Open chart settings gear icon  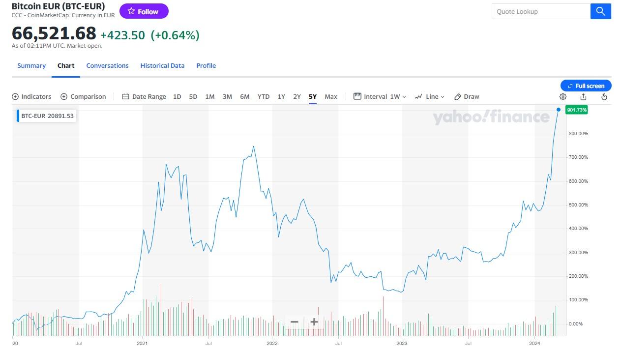563,97
